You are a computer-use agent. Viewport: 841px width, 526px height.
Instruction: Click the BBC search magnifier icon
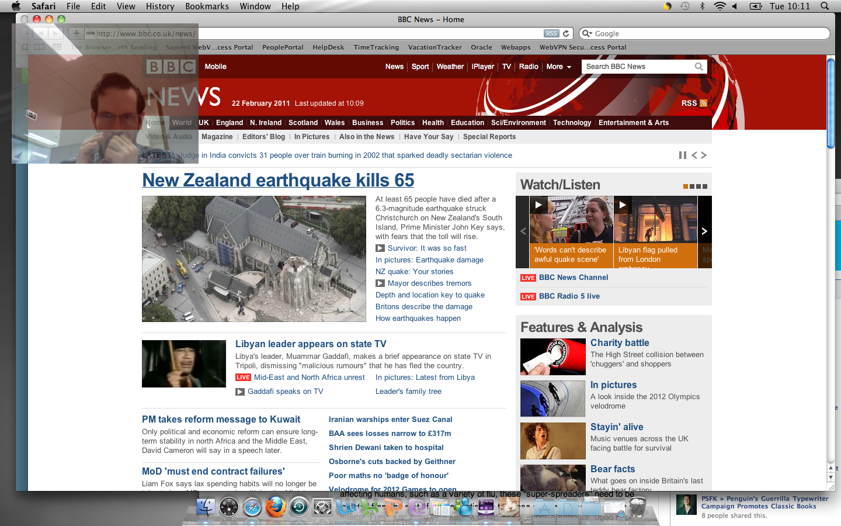(698, 67)
